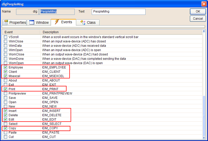
Task: Go to the Class tab
Action: pyautogui.click(x=88, y=22)
